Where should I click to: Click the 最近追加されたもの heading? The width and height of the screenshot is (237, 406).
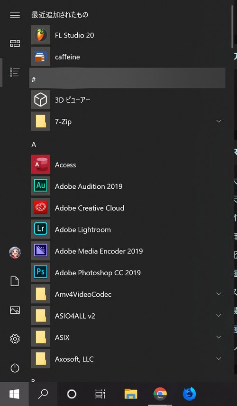(60, 15)
